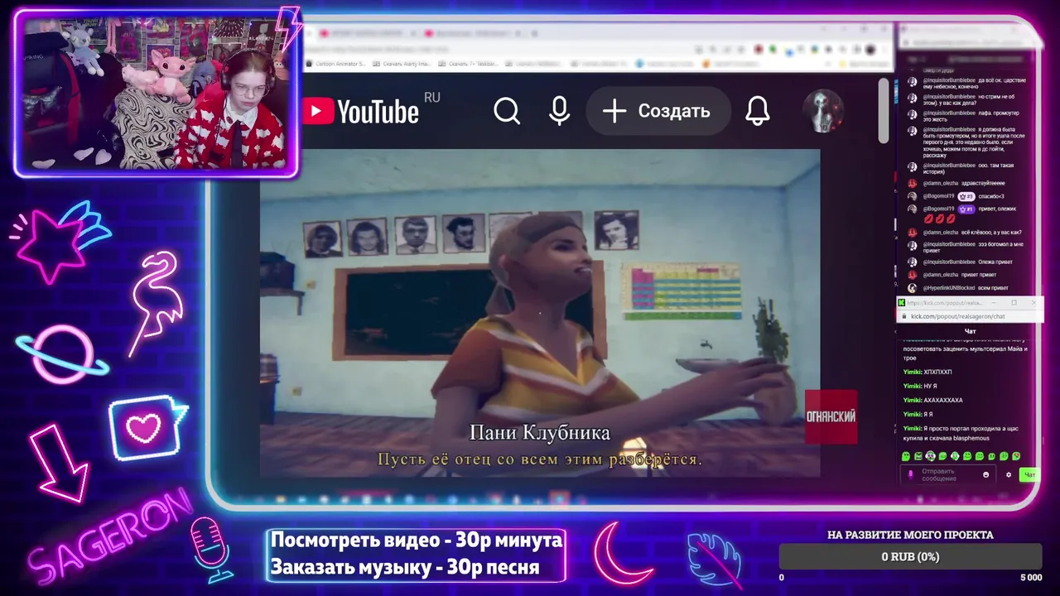Click the Chrome profile avatar in toolbar
Viewport: 1060px width, 596px height.
click(x=870, y=50)
